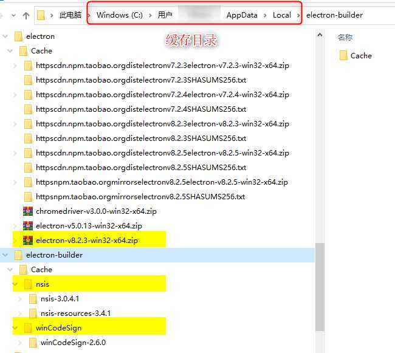The width and height of the screenshot is (395, 353).
Task: Click folder icon of v7.2.3SHASUMS256.txt entry
Action: point(28,80)
